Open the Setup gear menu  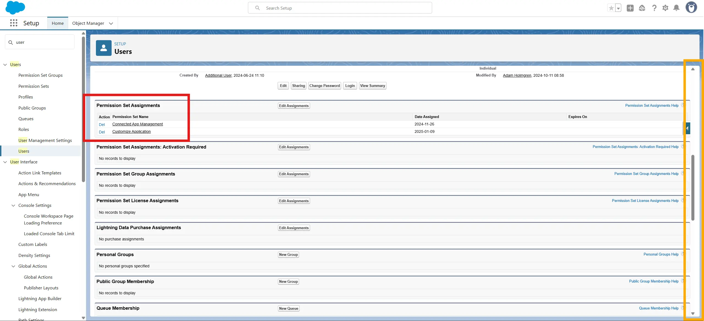665,8
